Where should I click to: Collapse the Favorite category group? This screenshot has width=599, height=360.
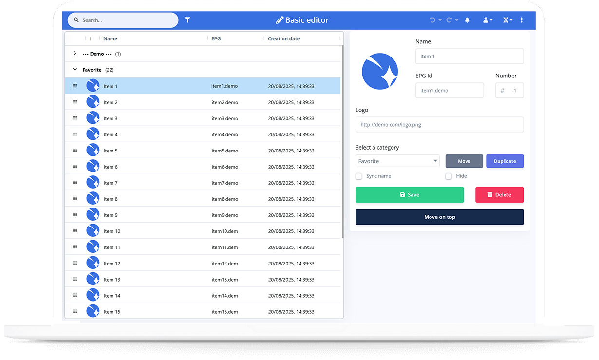(x=75, y=70)
